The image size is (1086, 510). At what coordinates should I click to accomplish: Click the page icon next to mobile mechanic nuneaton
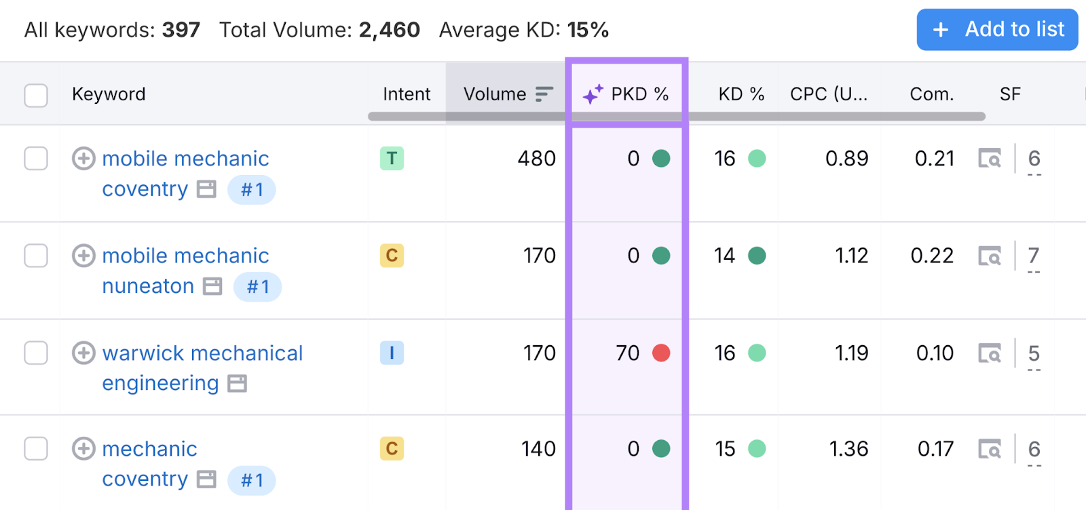click(x=212, y=287)
